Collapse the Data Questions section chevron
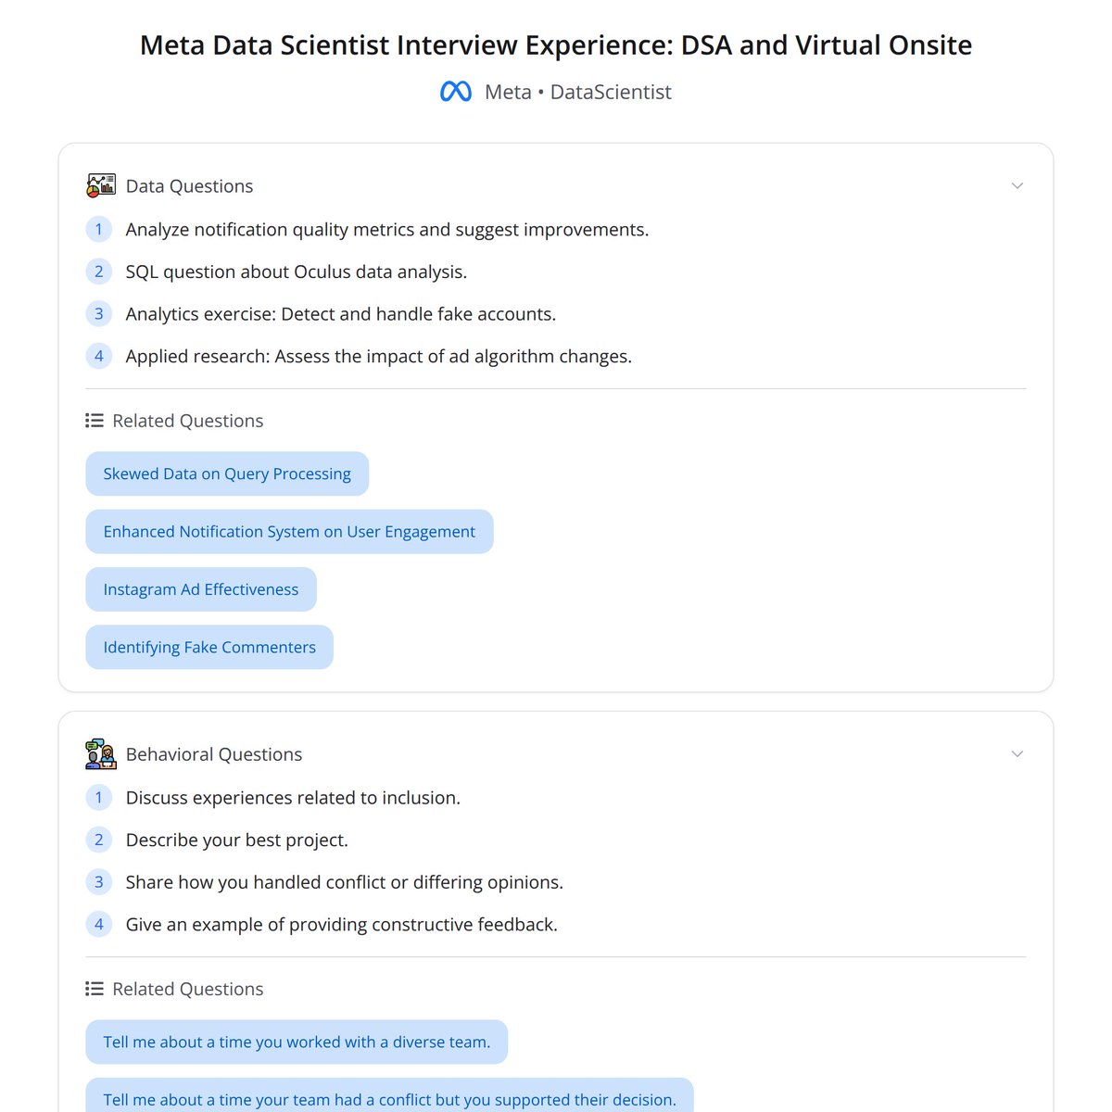 point(1017,186)
